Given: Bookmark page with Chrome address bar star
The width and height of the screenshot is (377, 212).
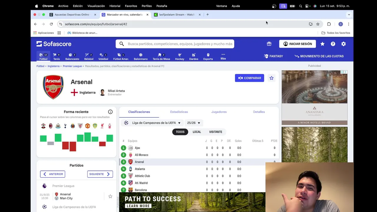Looking at the screenshot, I should tap(318, 24).
